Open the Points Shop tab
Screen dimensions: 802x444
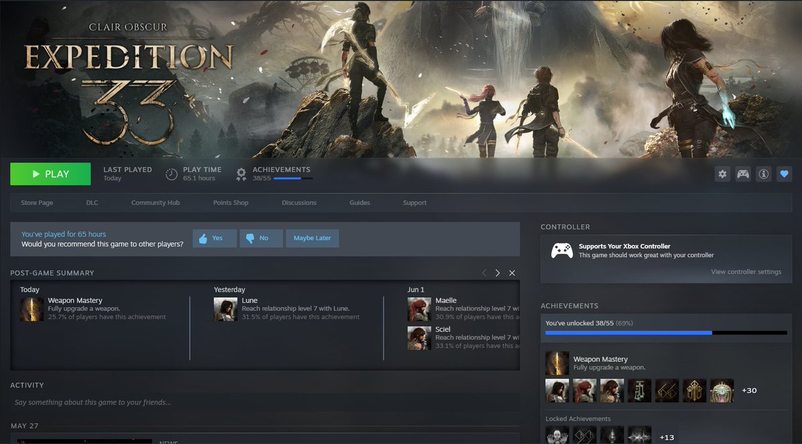(231, 202)
